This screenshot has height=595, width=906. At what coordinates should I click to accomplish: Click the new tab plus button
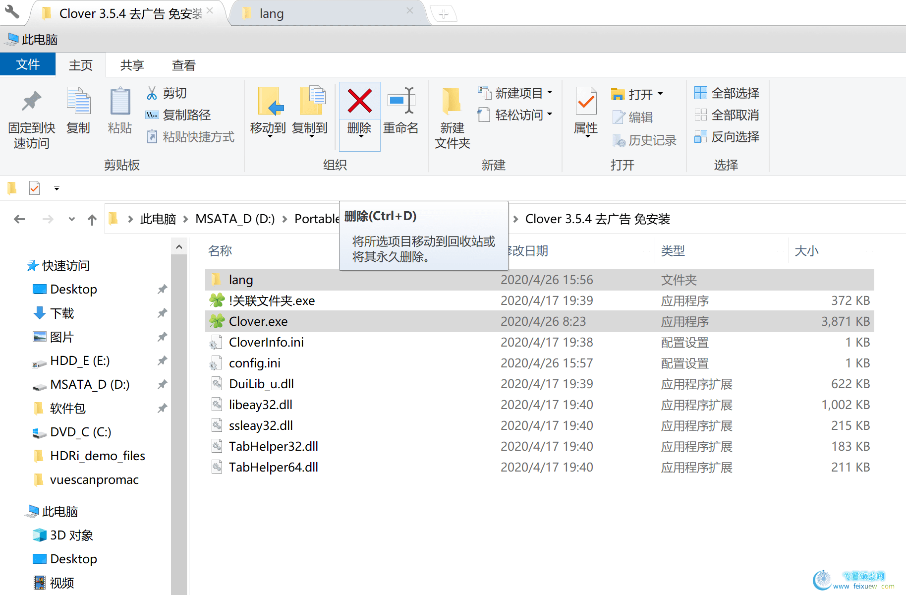point(444,14)
